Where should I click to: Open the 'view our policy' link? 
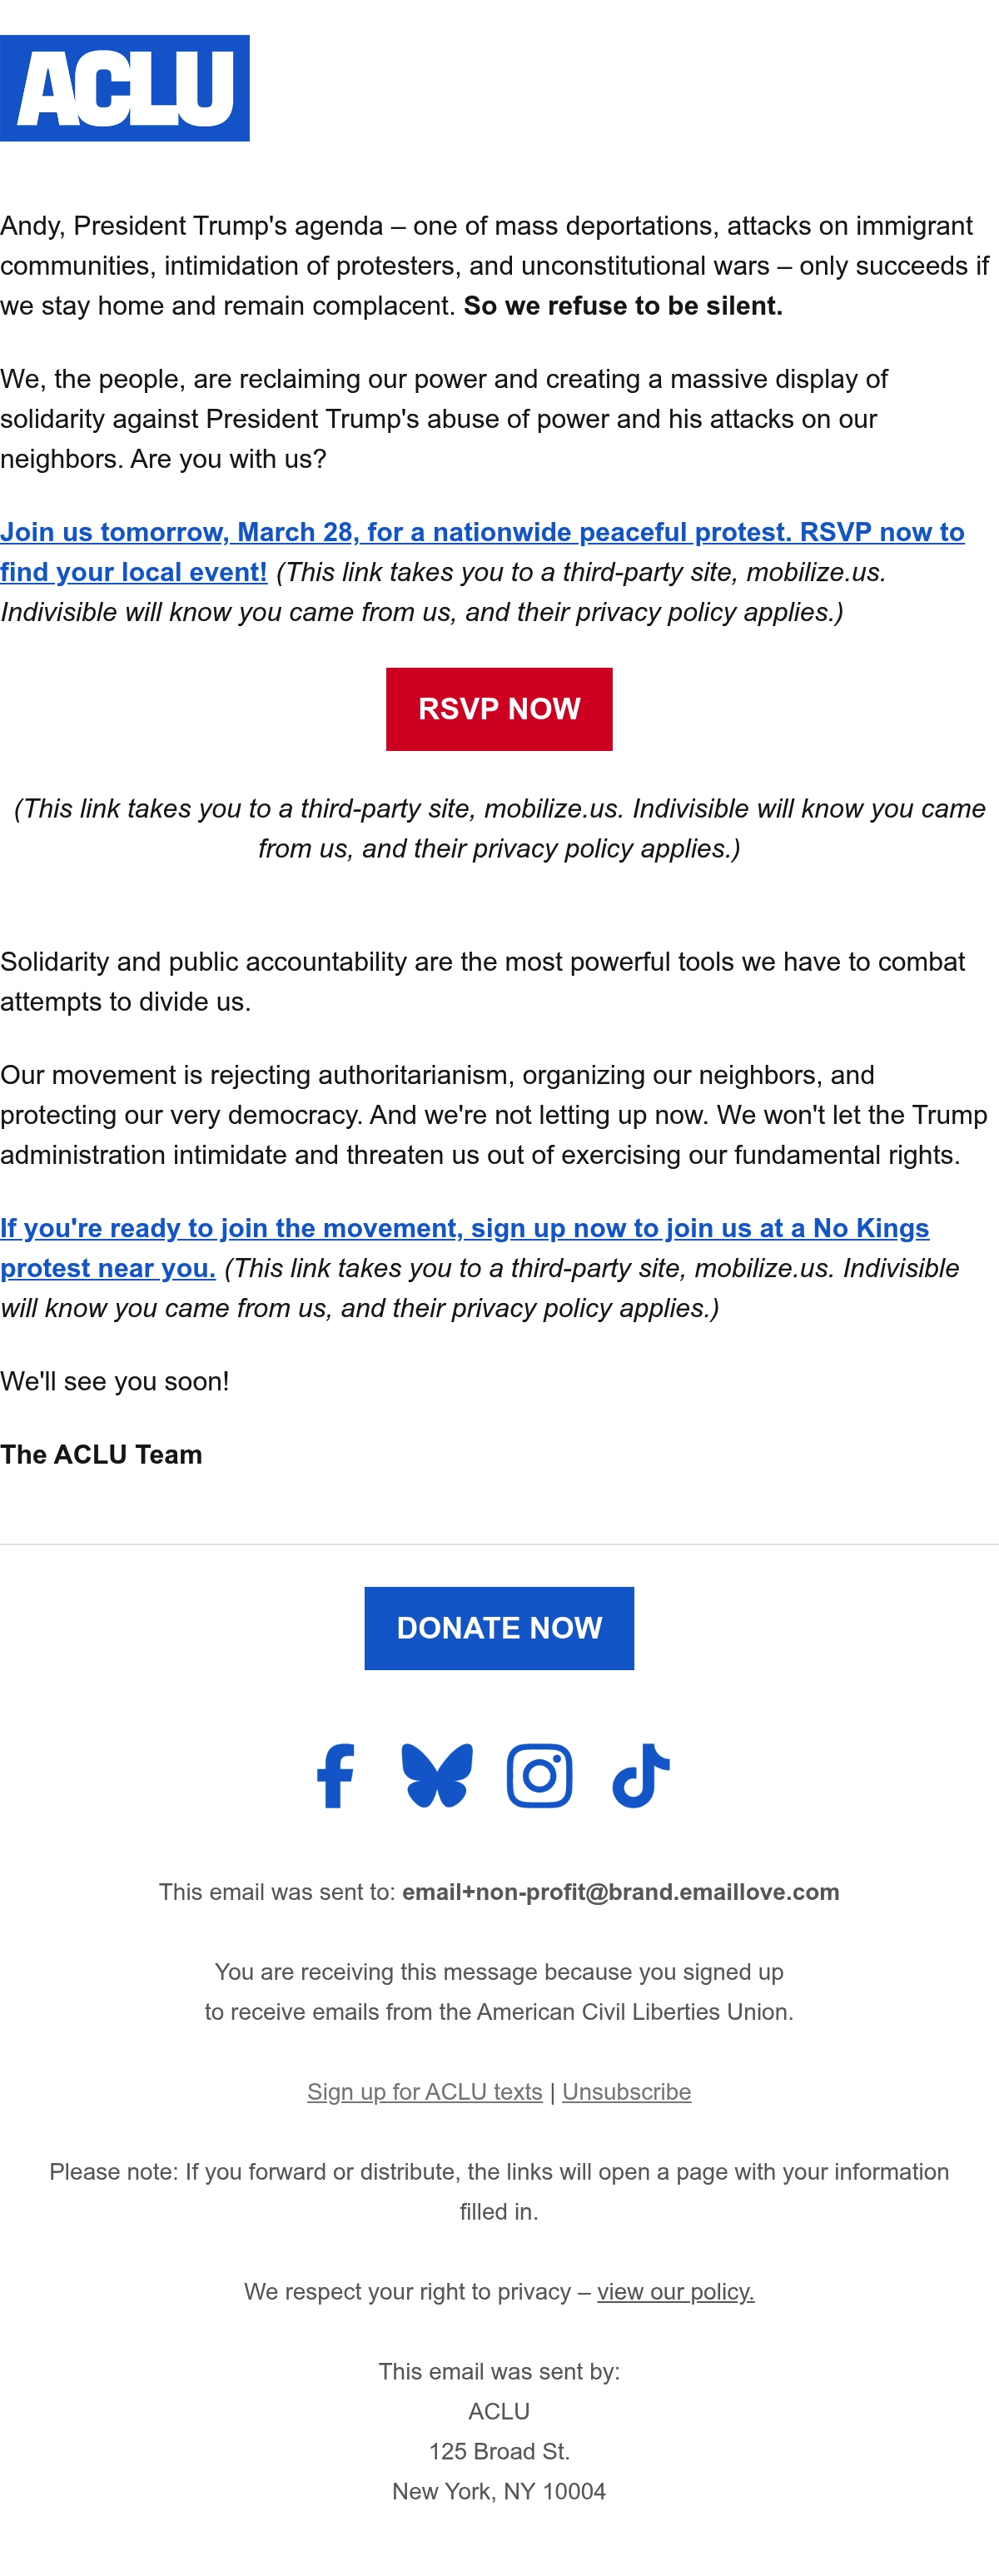point(676,2292)
